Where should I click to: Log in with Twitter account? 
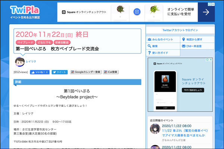click(180, 30)
